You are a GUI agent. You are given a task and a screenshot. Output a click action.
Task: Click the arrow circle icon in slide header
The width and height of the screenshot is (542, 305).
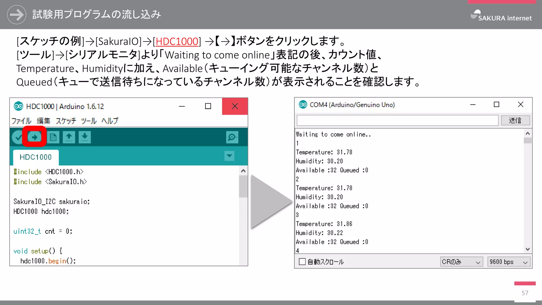point(16,15)
